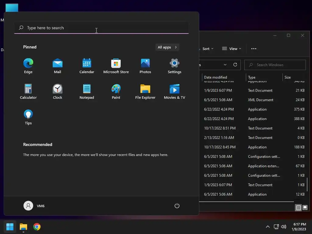
Task: Launch Notepad from Start menu
Action: click(87, 91)
